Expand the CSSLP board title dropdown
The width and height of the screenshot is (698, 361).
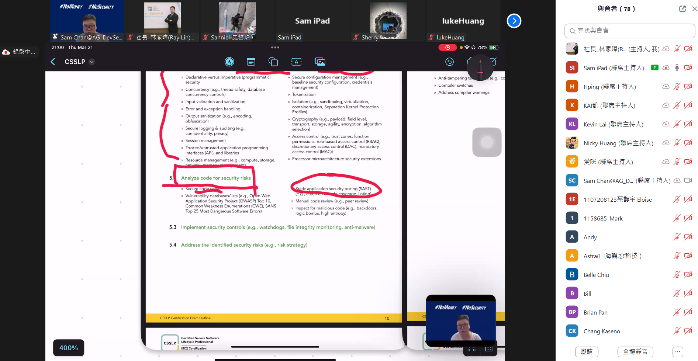(92, 62)
